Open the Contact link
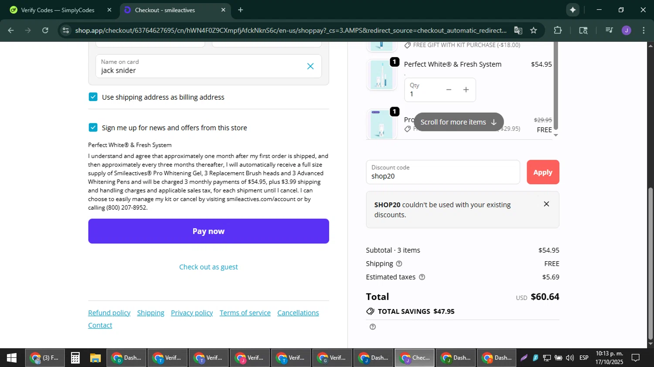The height and width of the screenshot is (367, 654). 100,325
